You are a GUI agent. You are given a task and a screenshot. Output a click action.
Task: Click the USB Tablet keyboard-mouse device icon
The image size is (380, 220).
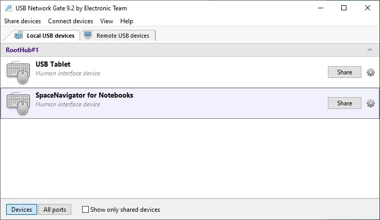[x=18, y=72]
